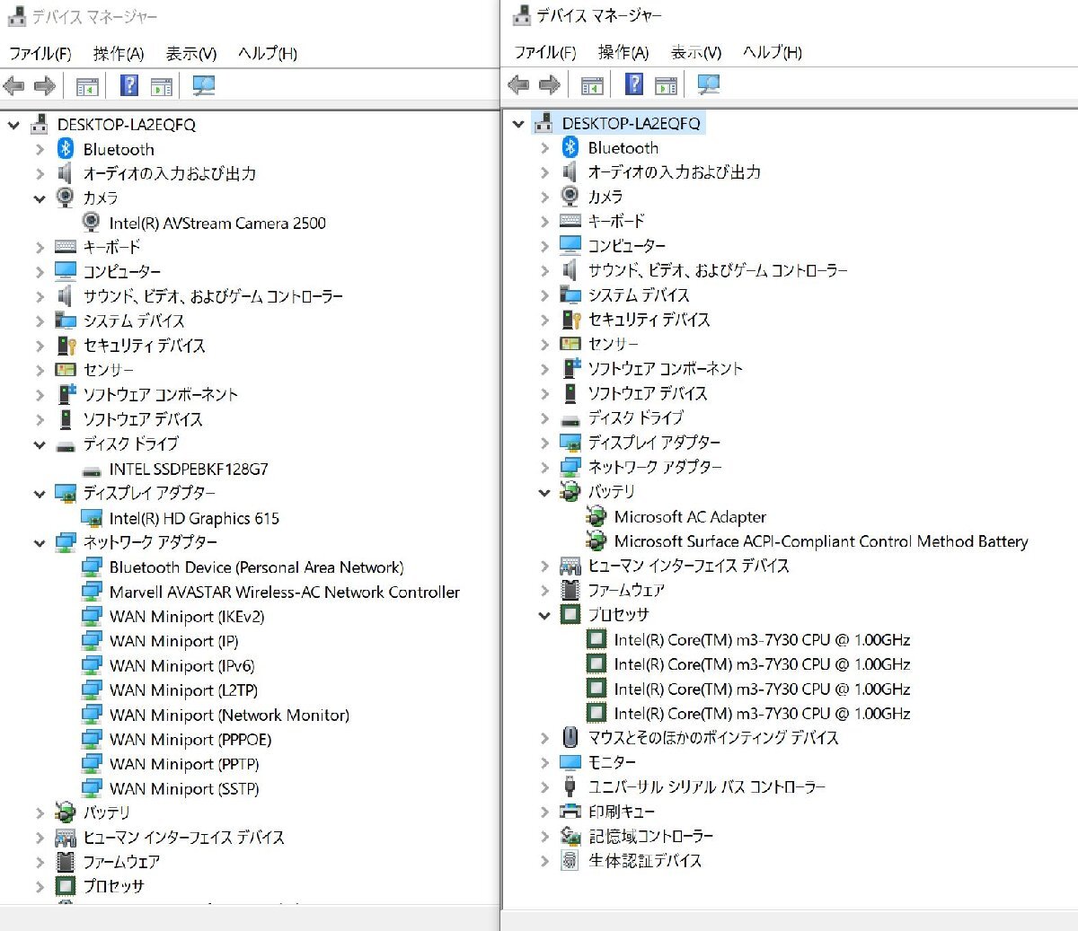Open 表示(V) menu in right window
This screenshot has height=931, width=1078.
click(696, 52)
